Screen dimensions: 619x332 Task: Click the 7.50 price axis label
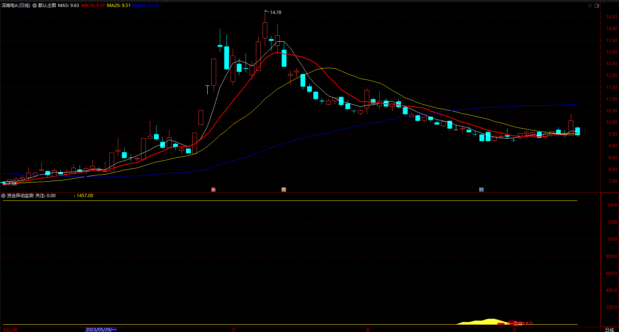[x=613, y=181]
